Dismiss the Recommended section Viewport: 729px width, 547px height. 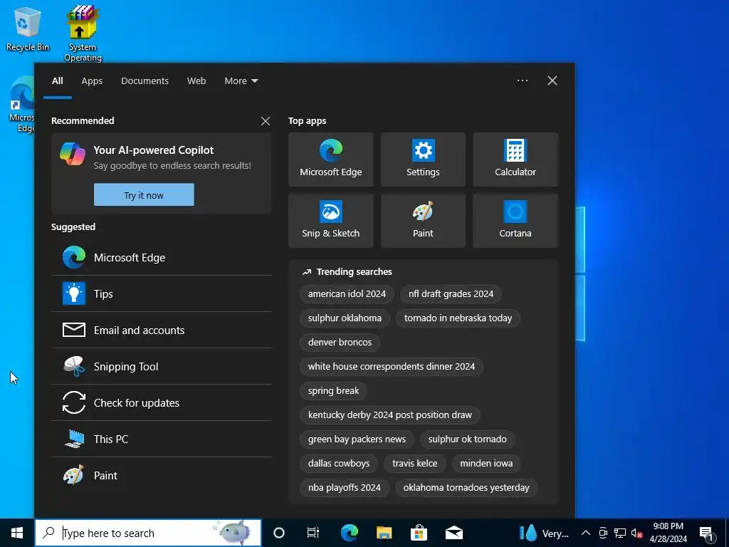point(266,121)
